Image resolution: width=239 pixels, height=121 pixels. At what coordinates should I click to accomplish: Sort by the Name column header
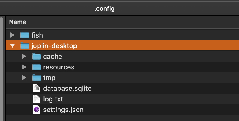(x=17, y=22)
